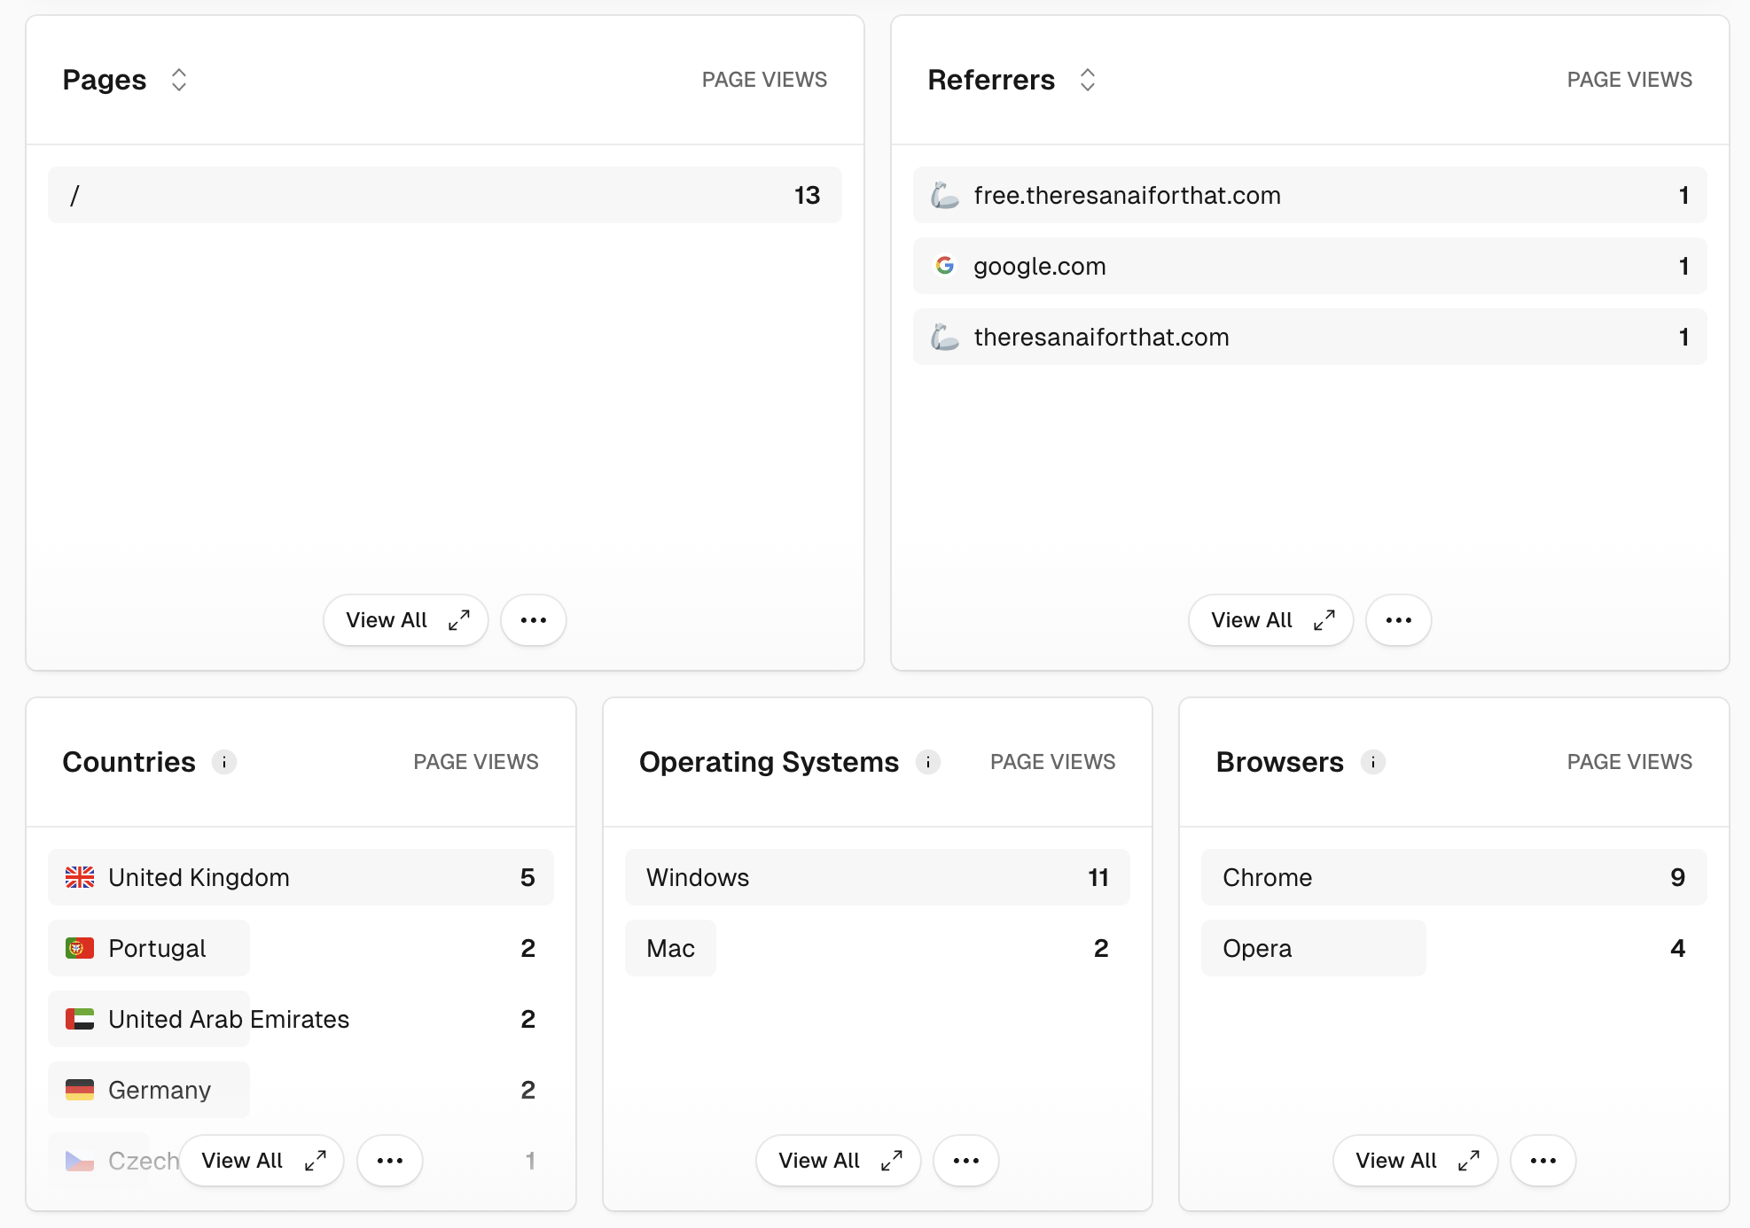Click View All in the Browsers panel
The width and height of the screenshot is (1750, 1228).
click(1416, 1161)
